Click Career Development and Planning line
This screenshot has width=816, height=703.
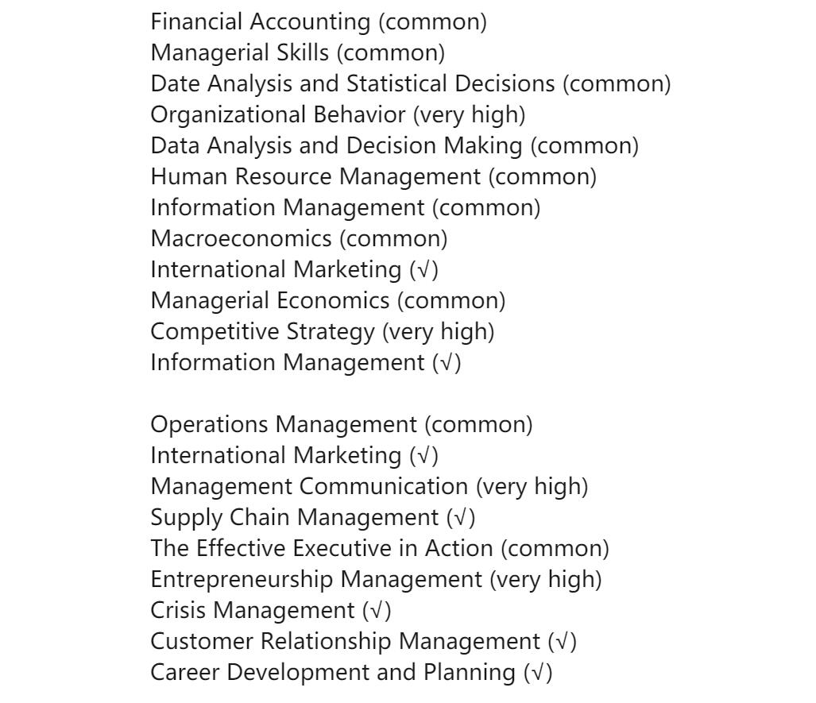(x=350, y=672)
